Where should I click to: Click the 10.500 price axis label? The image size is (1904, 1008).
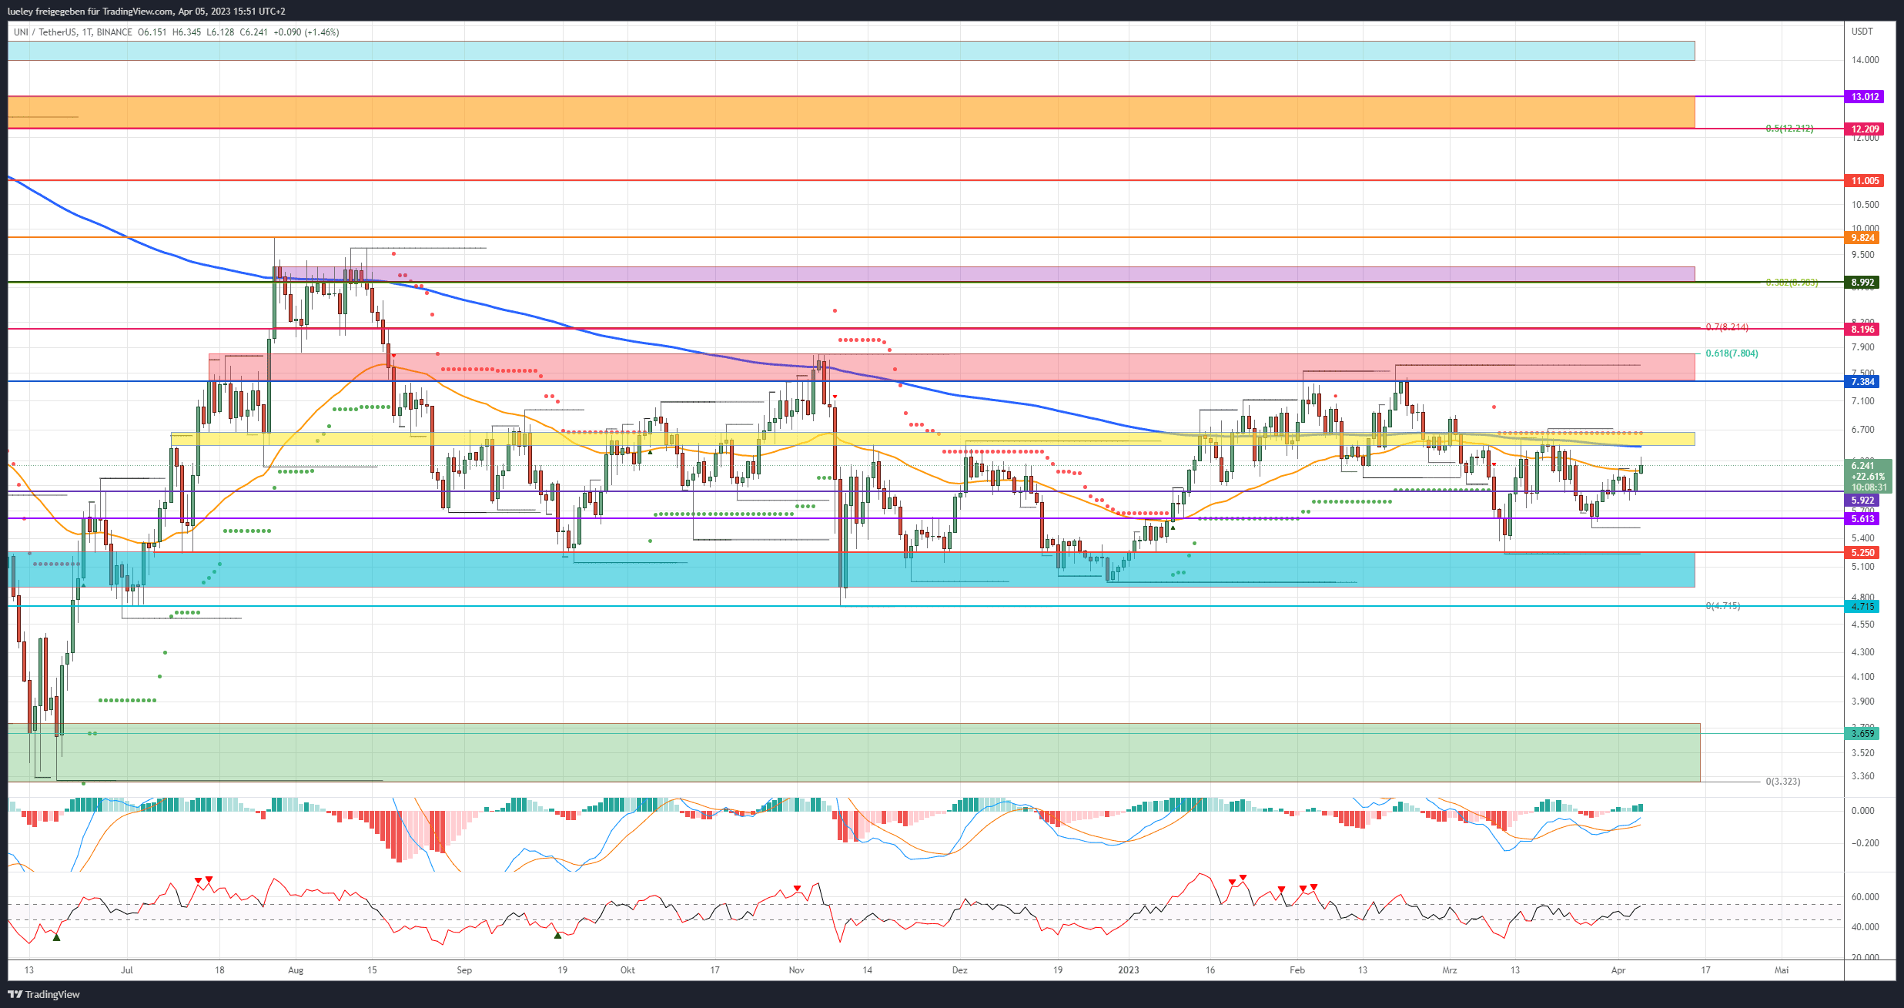1865,205
